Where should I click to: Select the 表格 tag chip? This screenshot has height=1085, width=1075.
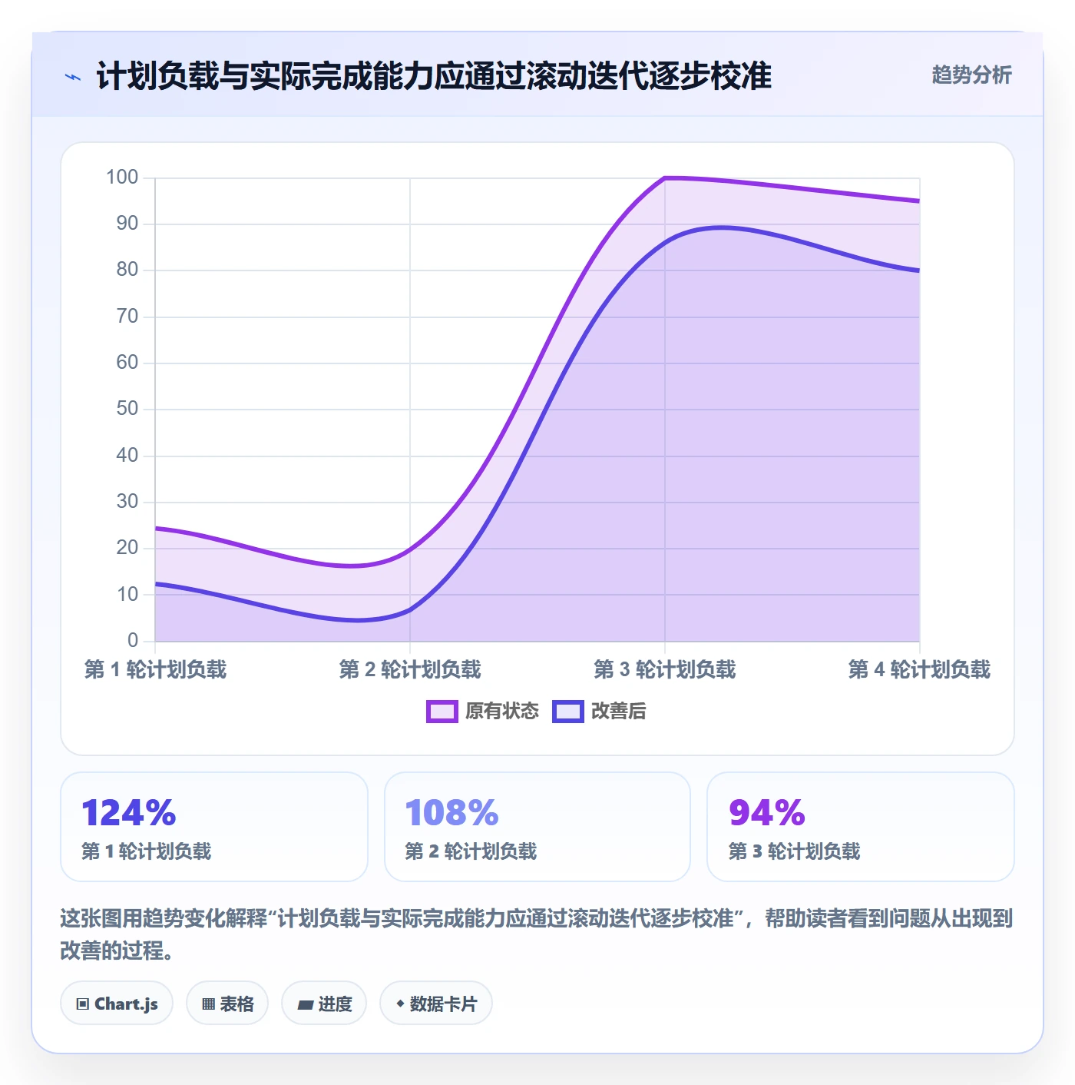[x=227, y=1004]
